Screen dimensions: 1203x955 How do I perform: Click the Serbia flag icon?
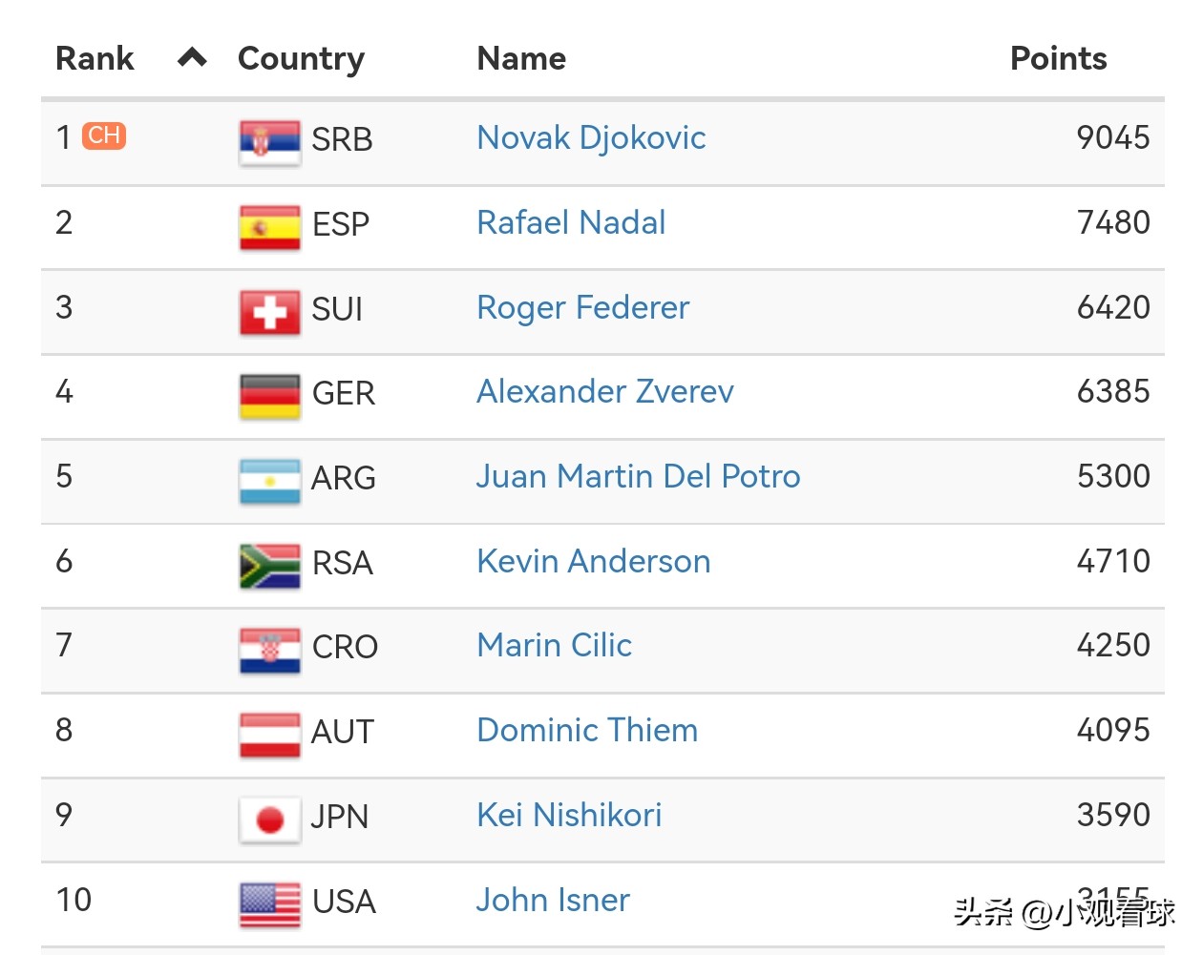pos(270,141)
